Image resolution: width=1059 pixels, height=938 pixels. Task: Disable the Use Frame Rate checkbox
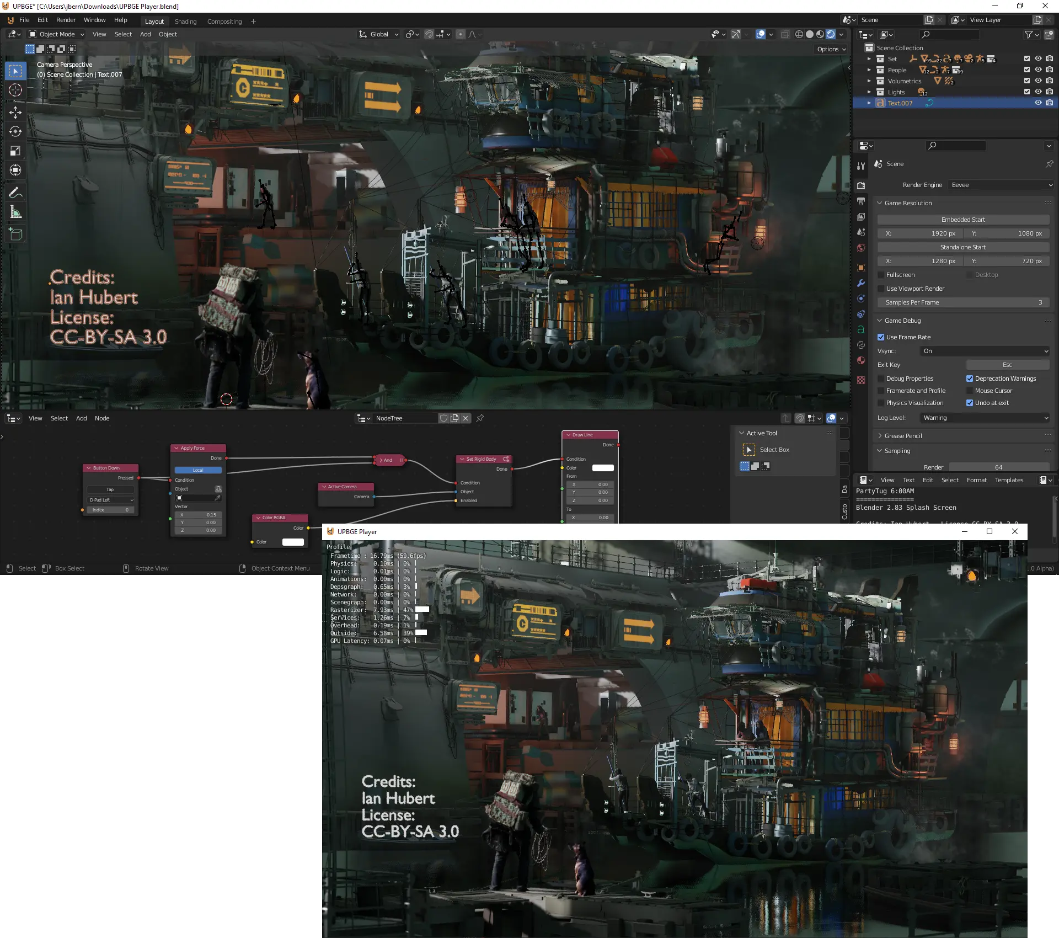(881, 337)
